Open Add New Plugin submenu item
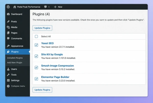This screenshot has width=153, height=103. (x=15, y=62)
